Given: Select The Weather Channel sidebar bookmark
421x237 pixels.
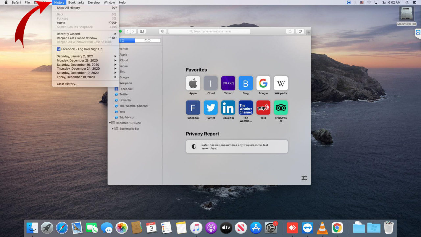Looking at the screenshot, I should click(x=134, y=106).
